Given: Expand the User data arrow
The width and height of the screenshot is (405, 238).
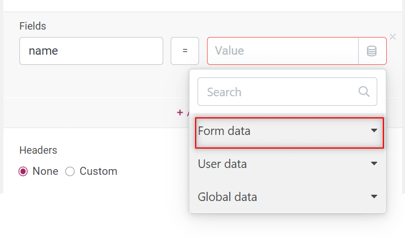Looking at the screenshot, I should click(374, 164).
